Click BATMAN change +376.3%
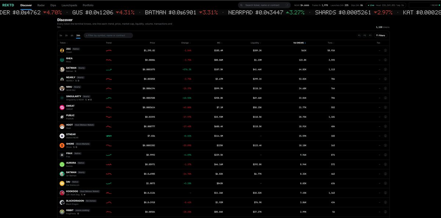The height and width of the screenshot is (218, 441). (187, 69)
